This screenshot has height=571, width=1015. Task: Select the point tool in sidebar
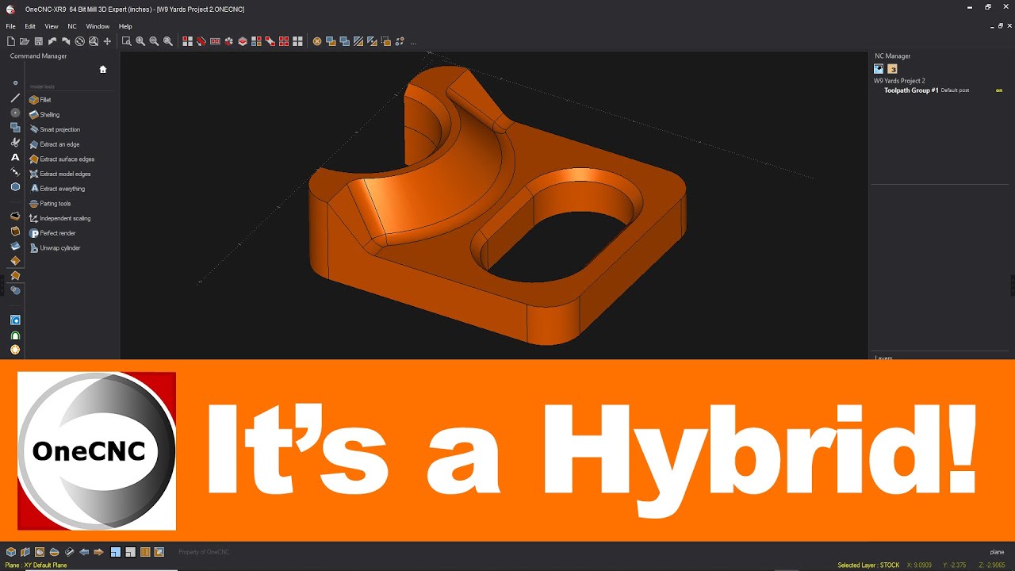(x=15, y=82)
